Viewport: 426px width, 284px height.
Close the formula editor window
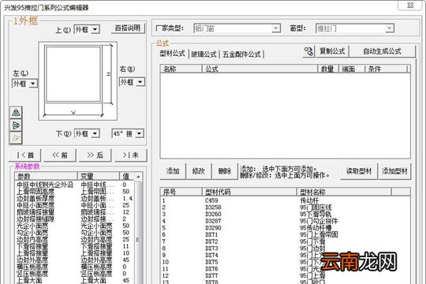click(410, 5)
